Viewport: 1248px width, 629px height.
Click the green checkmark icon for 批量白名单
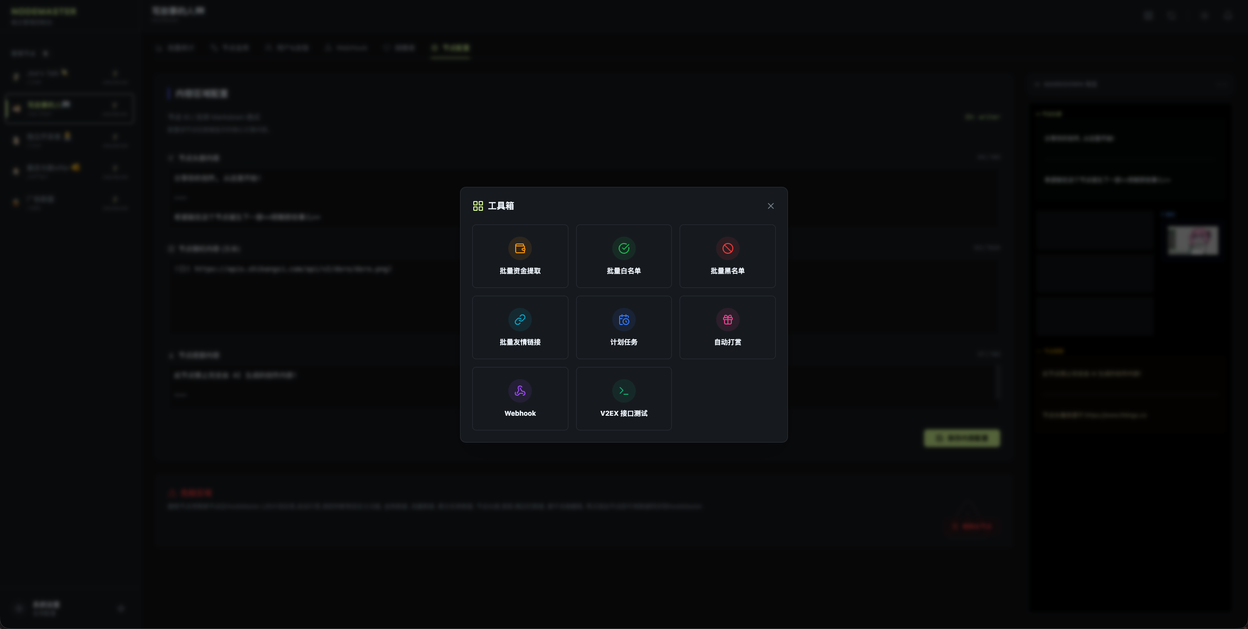coord(624,248)
